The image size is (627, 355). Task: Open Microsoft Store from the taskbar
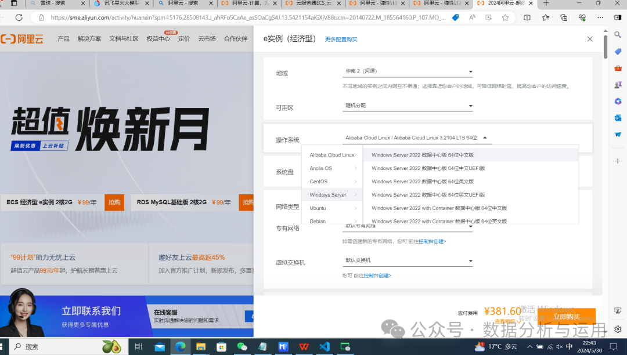(221, 347)
